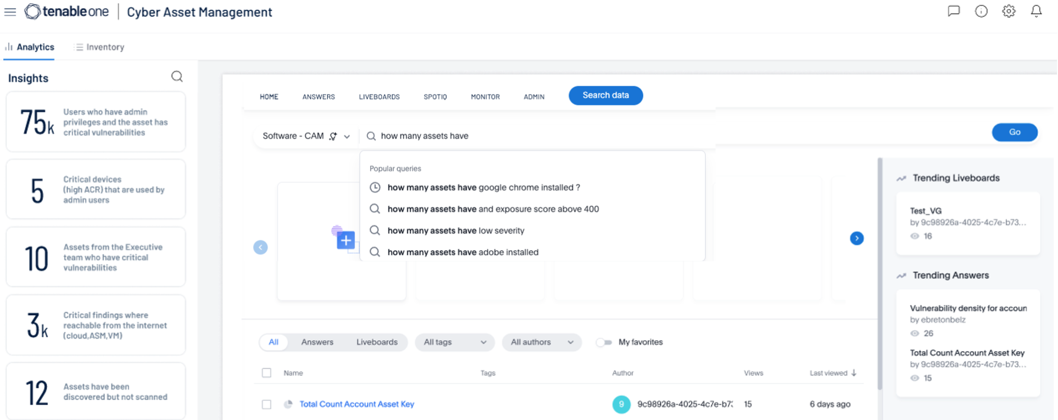Check the Total Count Account Asset Key row
This screenshot has height=420, width=1058.
click(x=267, y=404)
